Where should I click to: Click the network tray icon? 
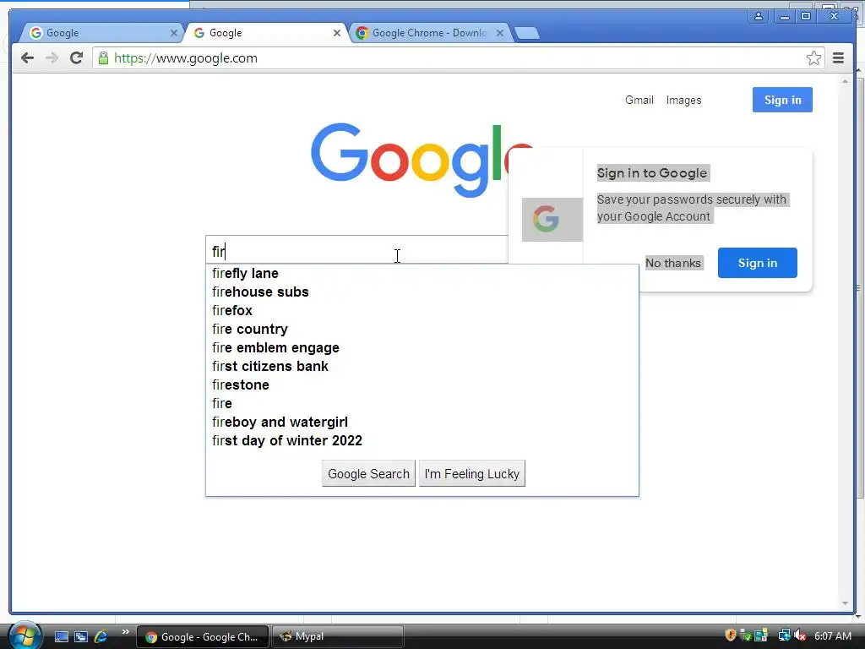click(784, 635)
